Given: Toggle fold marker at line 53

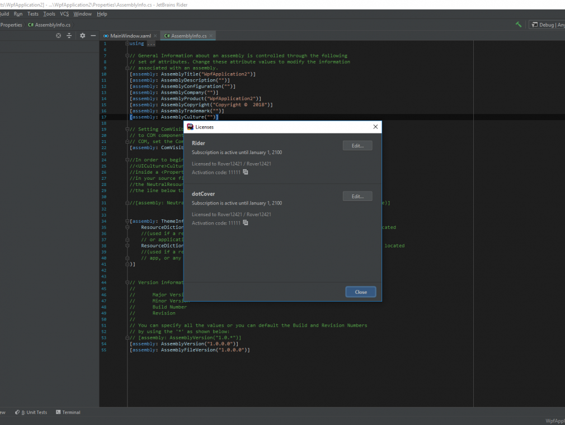Looking at the screenshot, I should click(x=127, y=337).
